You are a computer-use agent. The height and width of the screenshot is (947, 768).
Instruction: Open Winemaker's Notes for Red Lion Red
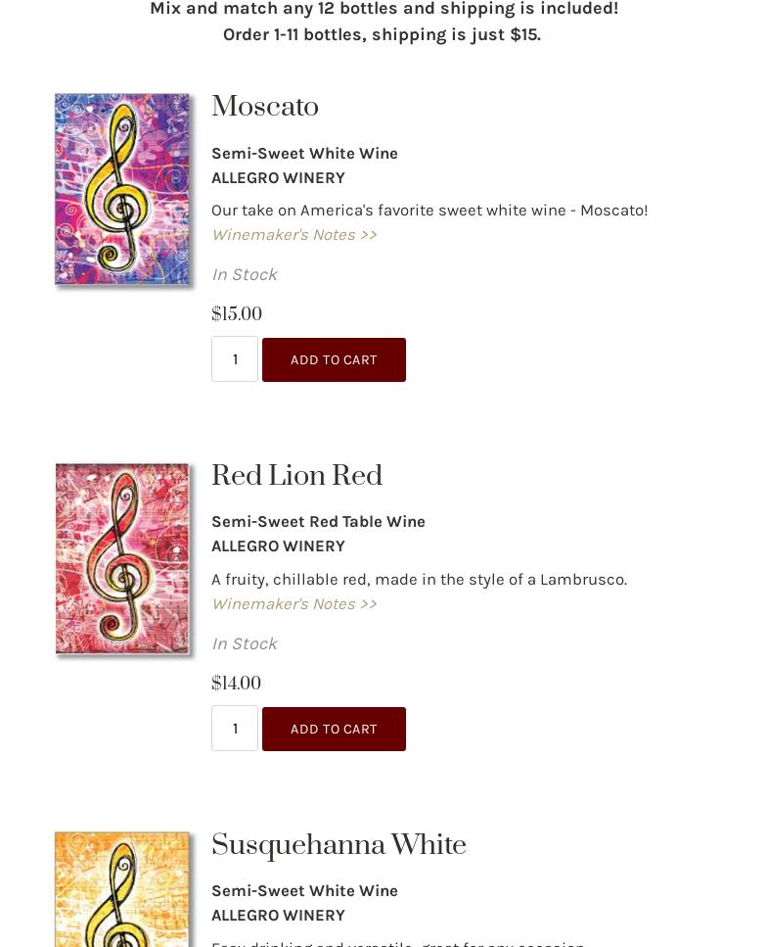294,603
